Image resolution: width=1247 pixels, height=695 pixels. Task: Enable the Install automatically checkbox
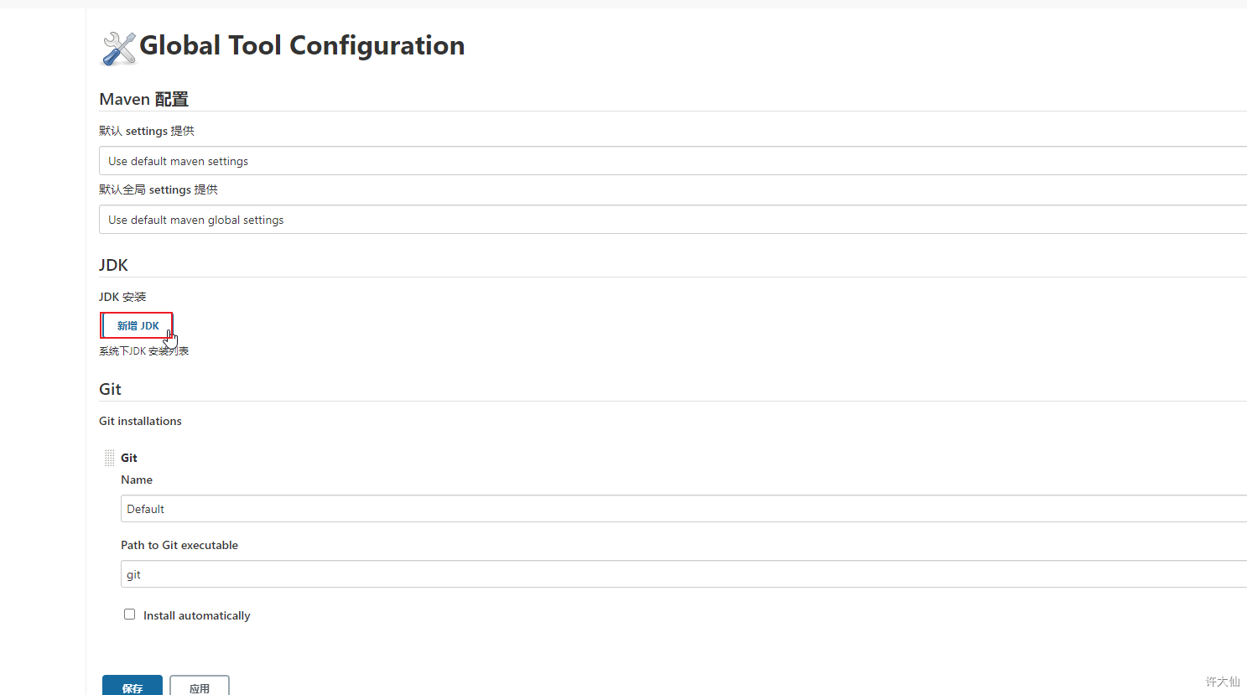(x=130, y=615)
